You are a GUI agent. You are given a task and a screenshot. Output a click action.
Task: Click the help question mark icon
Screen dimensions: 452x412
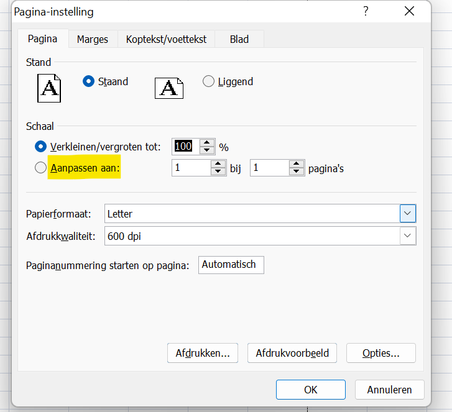pos(366,12)
